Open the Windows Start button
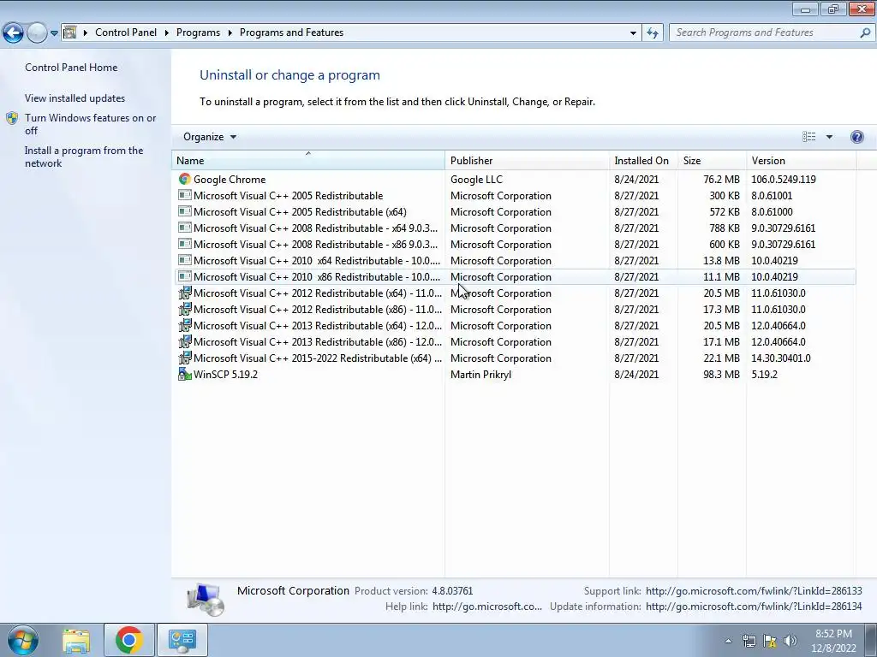The width and height of the screenshot is (877, 657). point(22,640)
